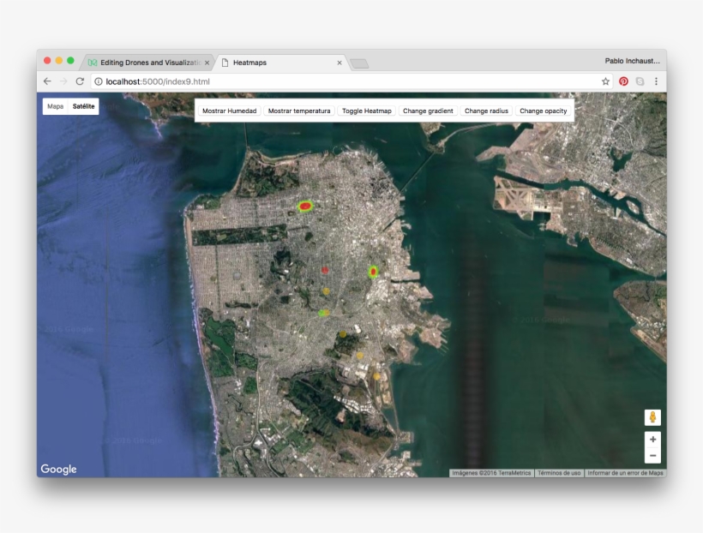
Task: Zoom out with the minus button
Action: (x=652, y=455)
